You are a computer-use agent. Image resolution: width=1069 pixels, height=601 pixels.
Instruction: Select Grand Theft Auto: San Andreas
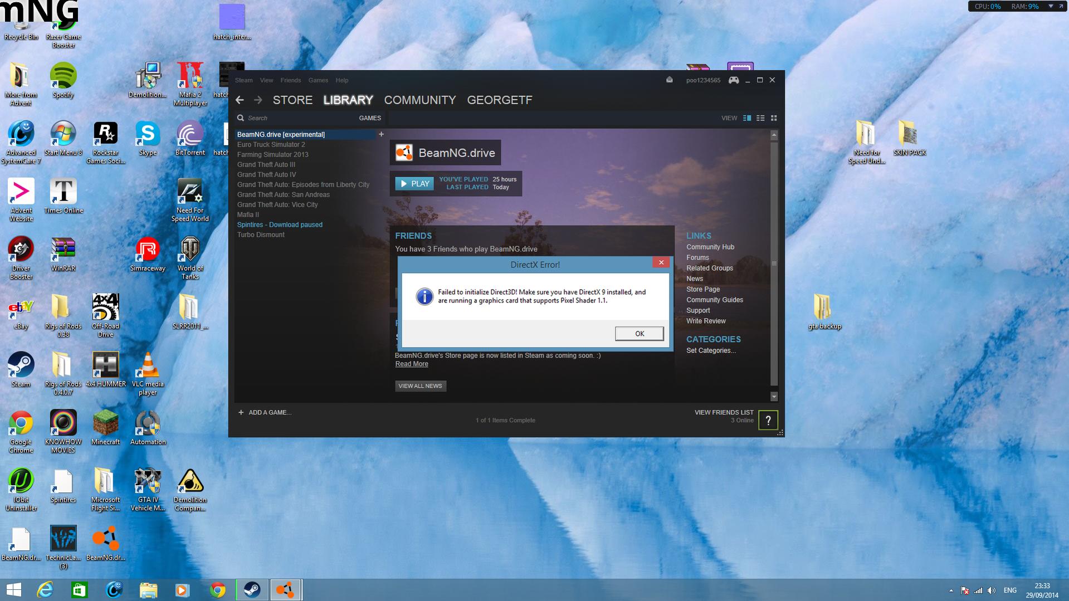coord(284,194)
